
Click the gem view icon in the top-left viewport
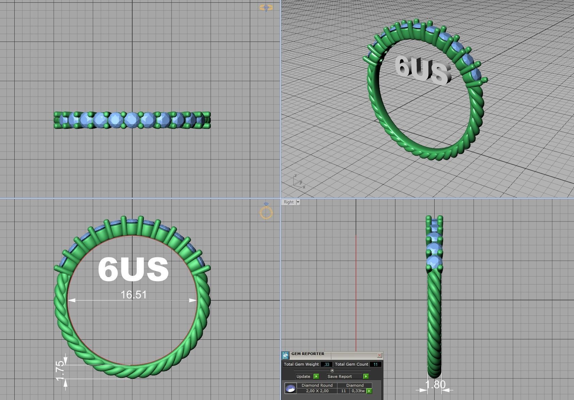click(266, 7)
